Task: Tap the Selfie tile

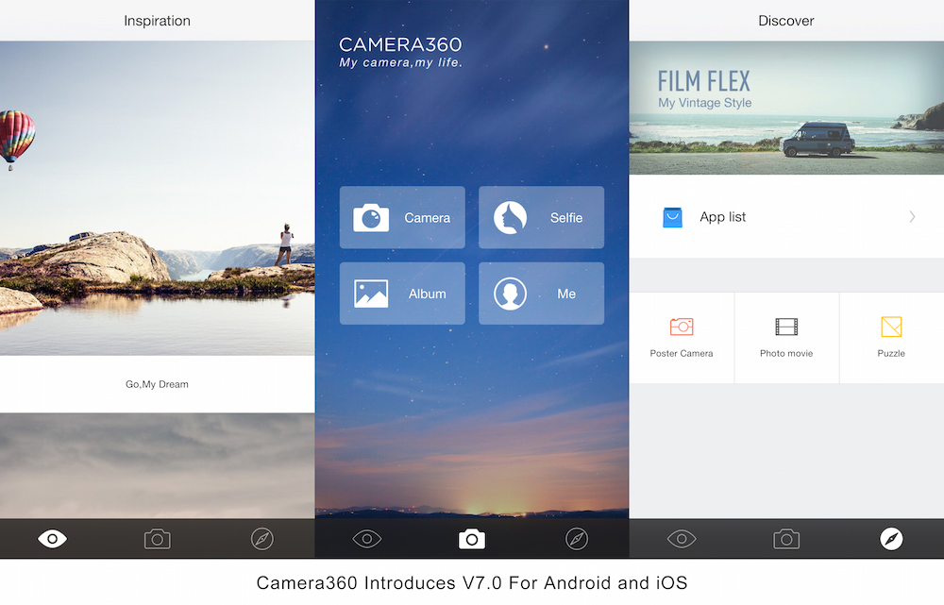Action: (541, 218)
